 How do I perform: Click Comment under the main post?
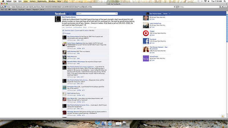point(69,27)
